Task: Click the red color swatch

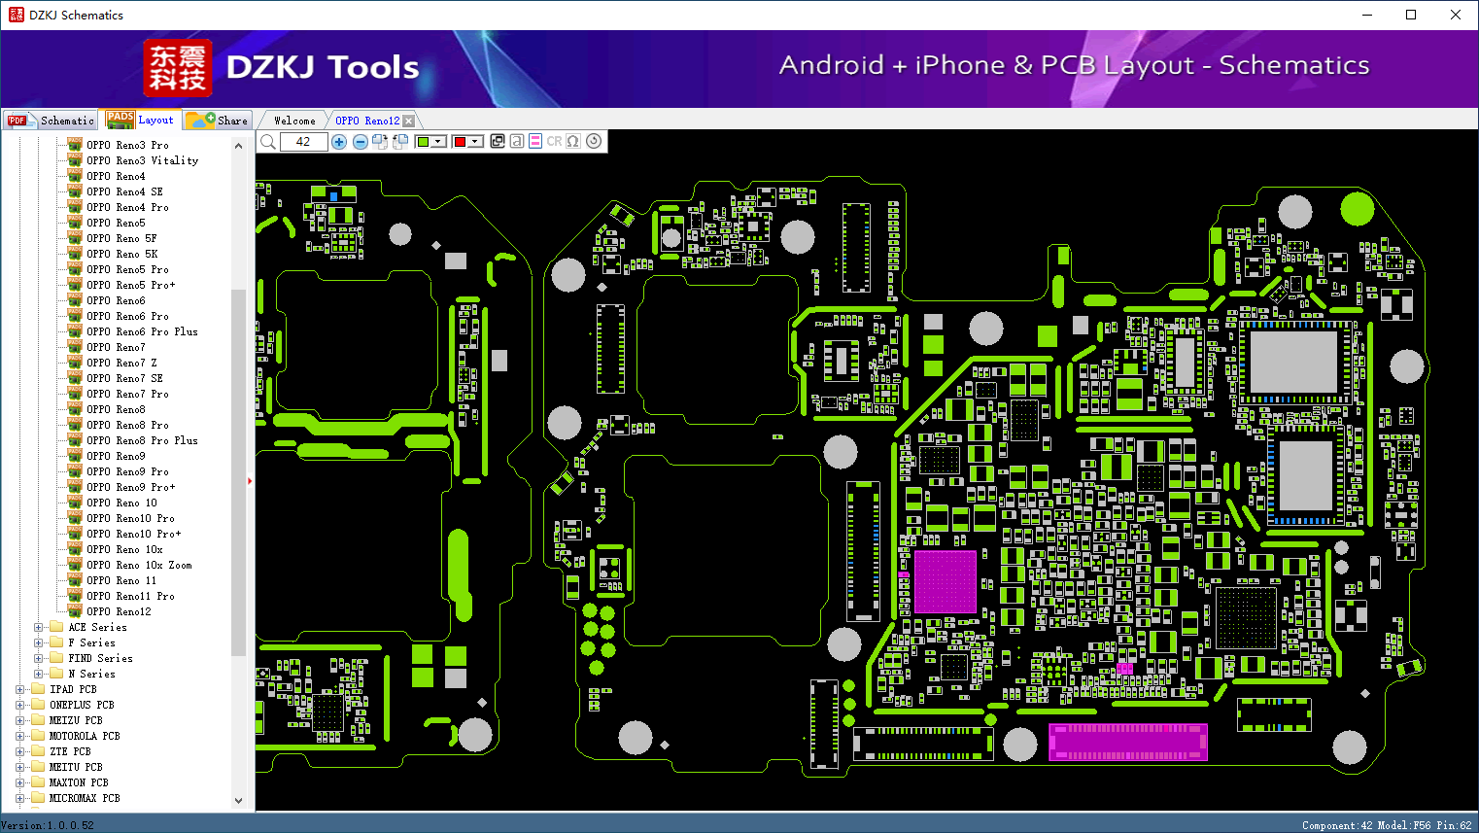Action: coord(460,142)
